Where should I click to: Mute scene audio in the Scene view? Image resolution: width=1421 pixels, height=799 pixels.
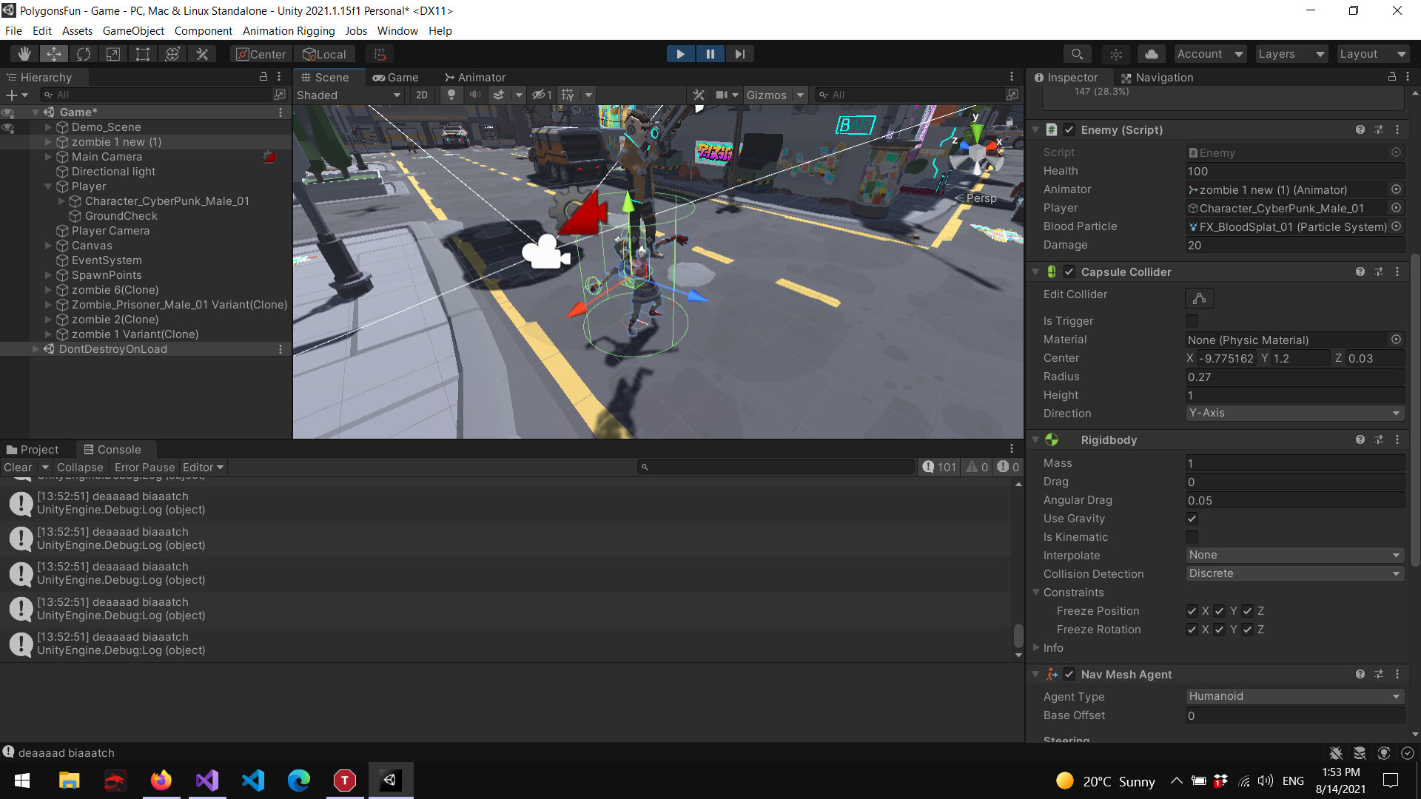click(x=475, y=95)
